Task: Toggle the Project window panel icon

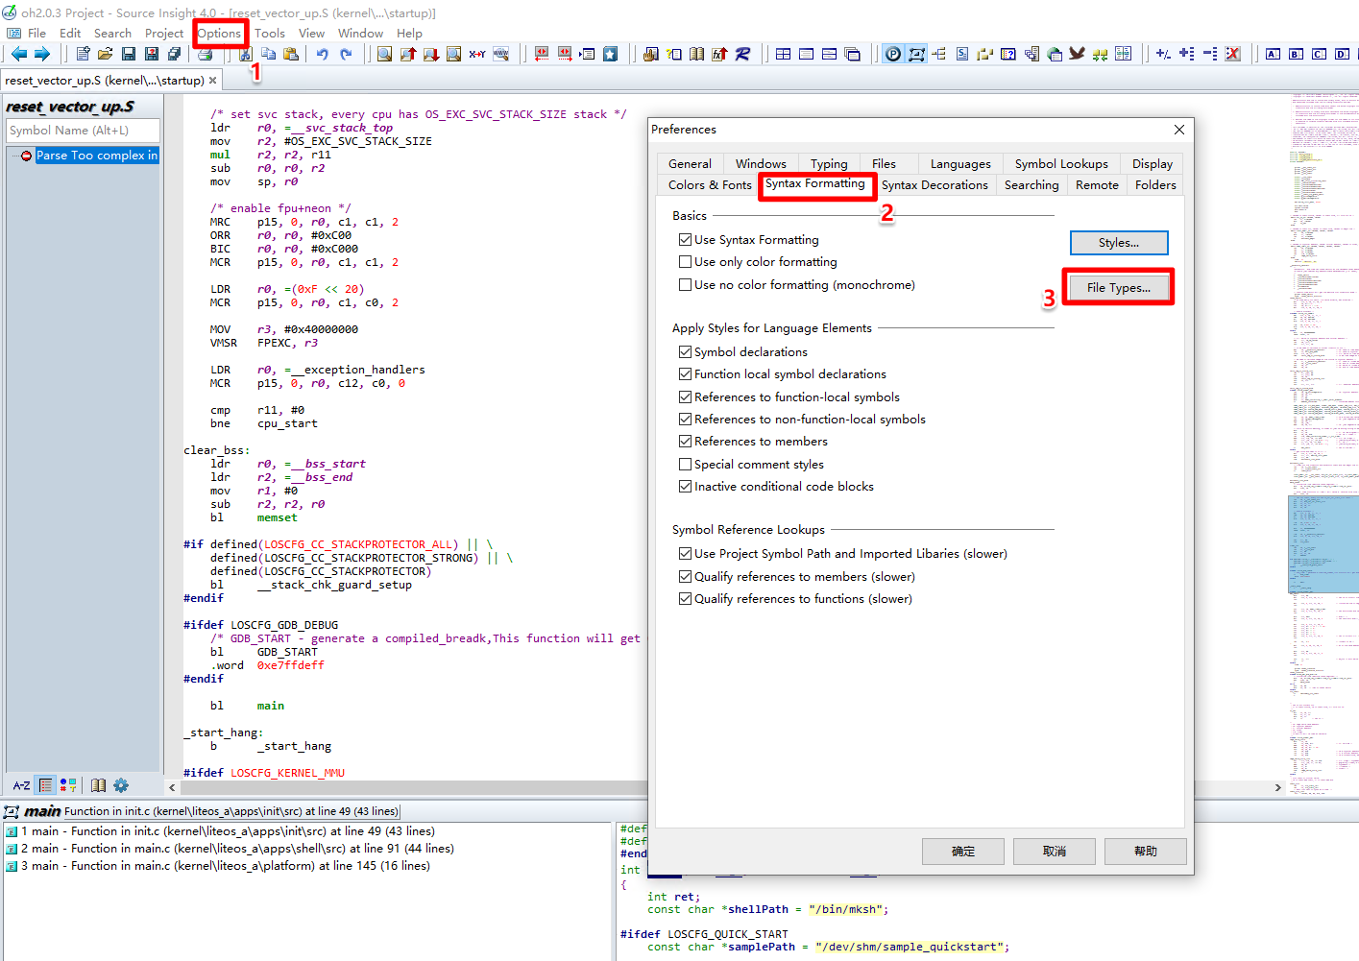Action: click(893, 55)
